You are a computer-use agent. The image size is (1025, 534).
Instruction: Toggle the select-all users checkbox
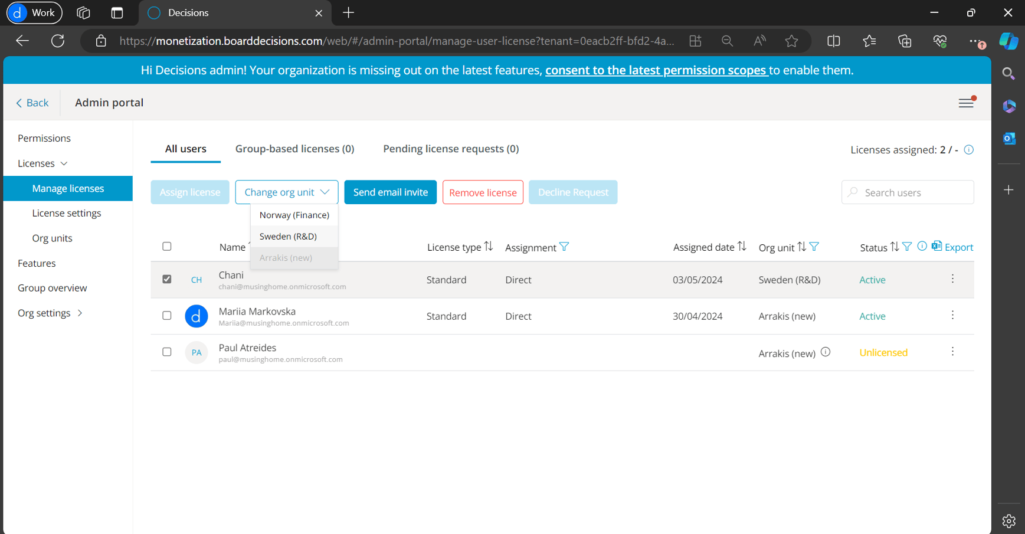click(x=167, y=246)
